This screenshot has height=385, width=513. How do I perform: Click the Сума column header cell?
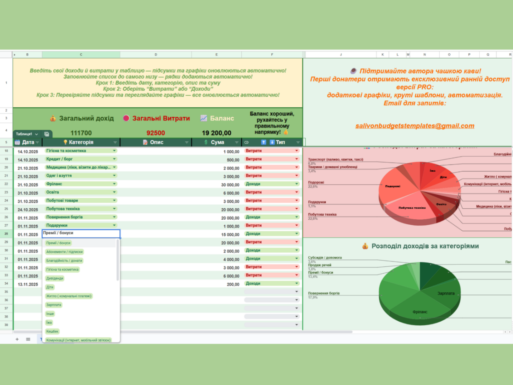(216, 142)
